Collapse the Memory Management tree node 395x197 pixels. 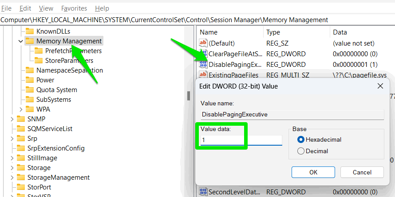tap(20, 41)
